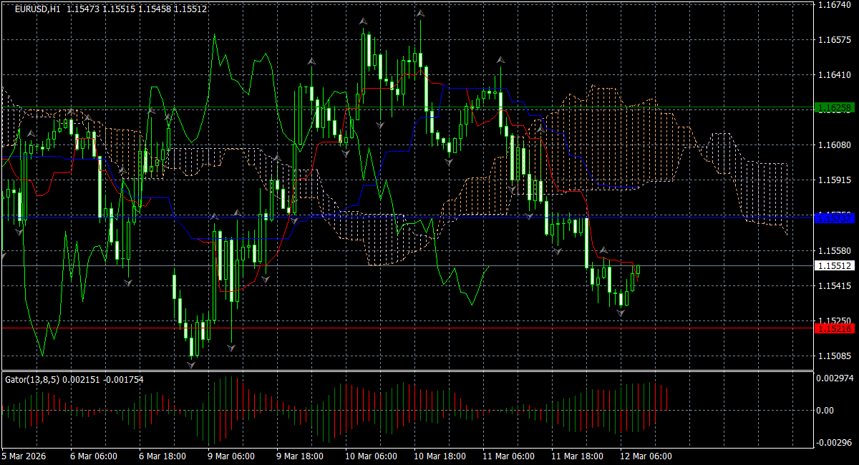
Task: Click the 11 Mar 06:00 time label
Action: 508,456
